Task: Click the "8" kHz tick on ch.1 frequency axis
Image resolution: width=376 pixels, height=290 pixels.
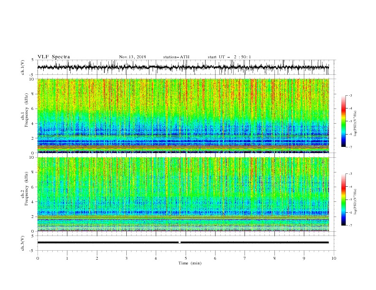Action: point(33,94)
